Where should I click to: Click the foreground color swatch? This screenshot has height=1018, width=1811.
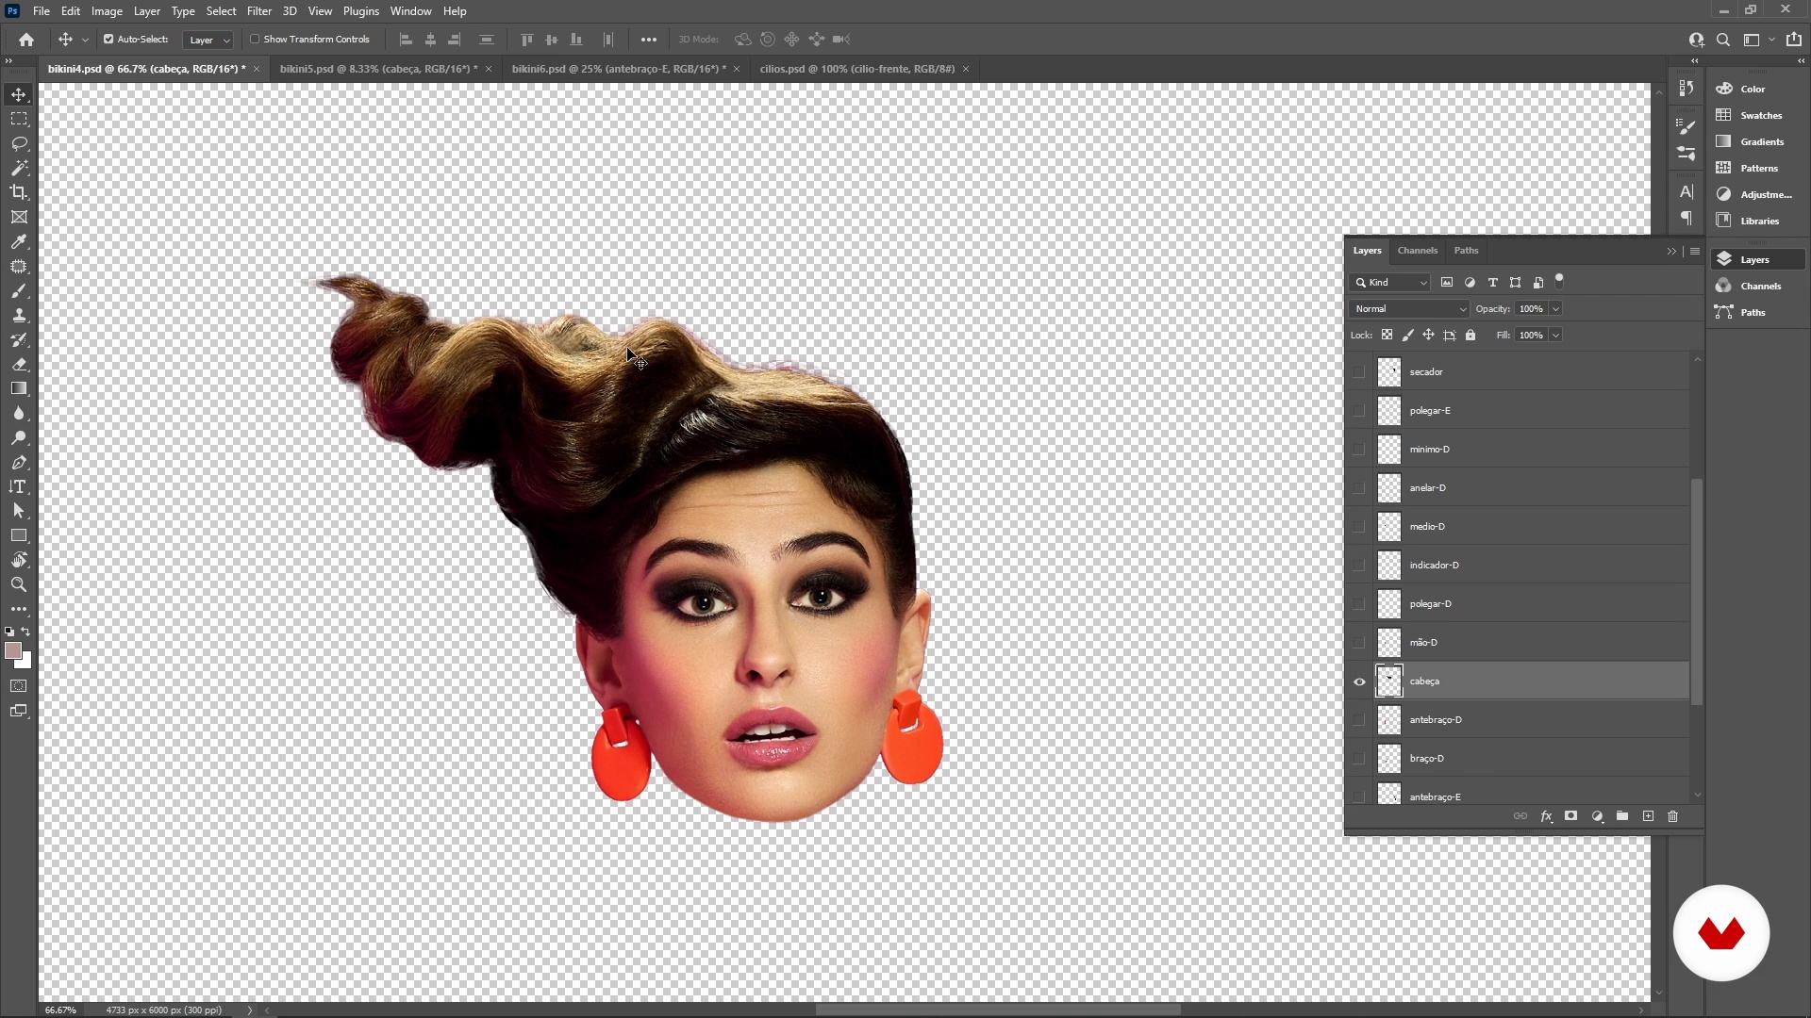12,651
